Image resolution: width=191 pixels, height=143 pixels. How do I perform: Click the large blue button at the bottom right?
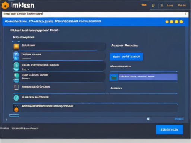tap(169, 130)
